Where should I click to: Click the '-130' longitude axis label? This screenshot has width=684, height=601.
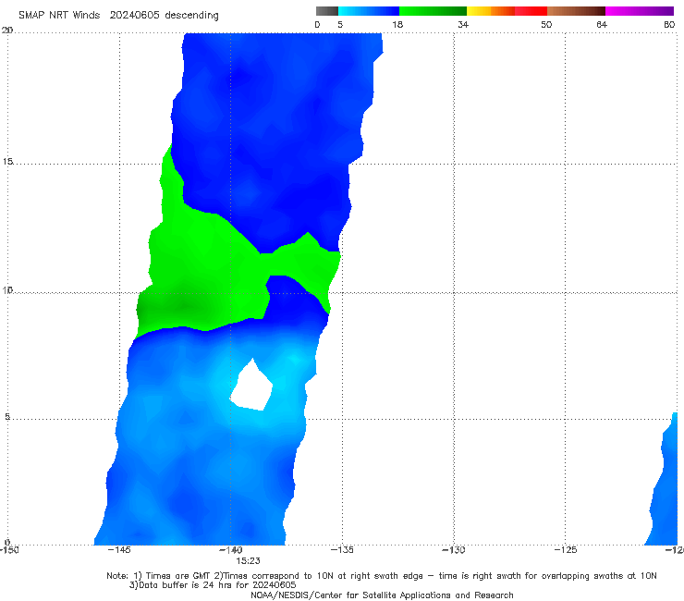(x=454, y=549)
